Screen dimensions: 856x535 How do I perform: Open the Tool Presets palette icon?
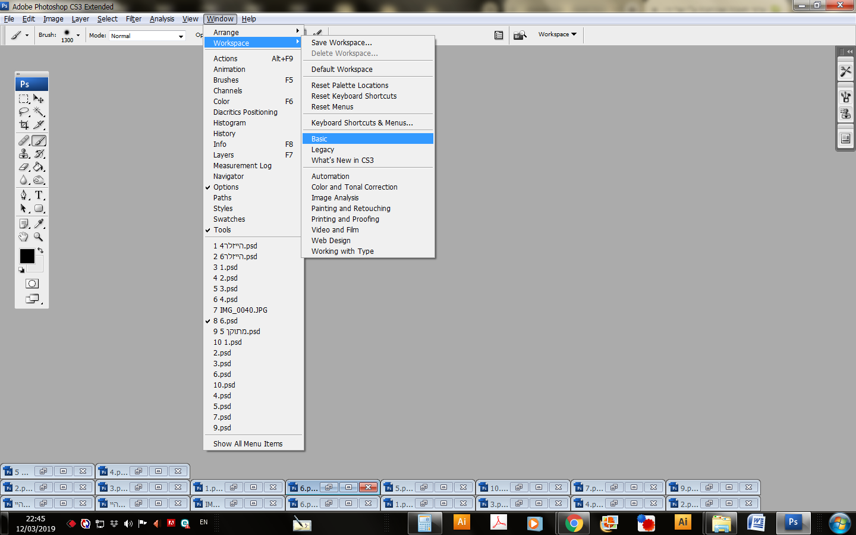click(845, 72)
